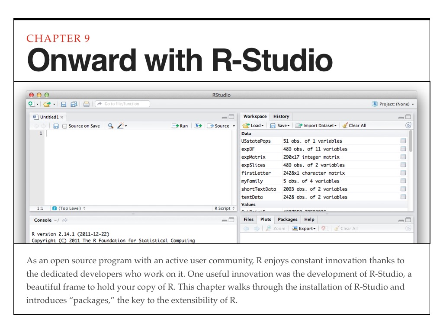This screenshot has width=443, height=332.
Task: Click the textData entry name
Action: pos(252,197)
